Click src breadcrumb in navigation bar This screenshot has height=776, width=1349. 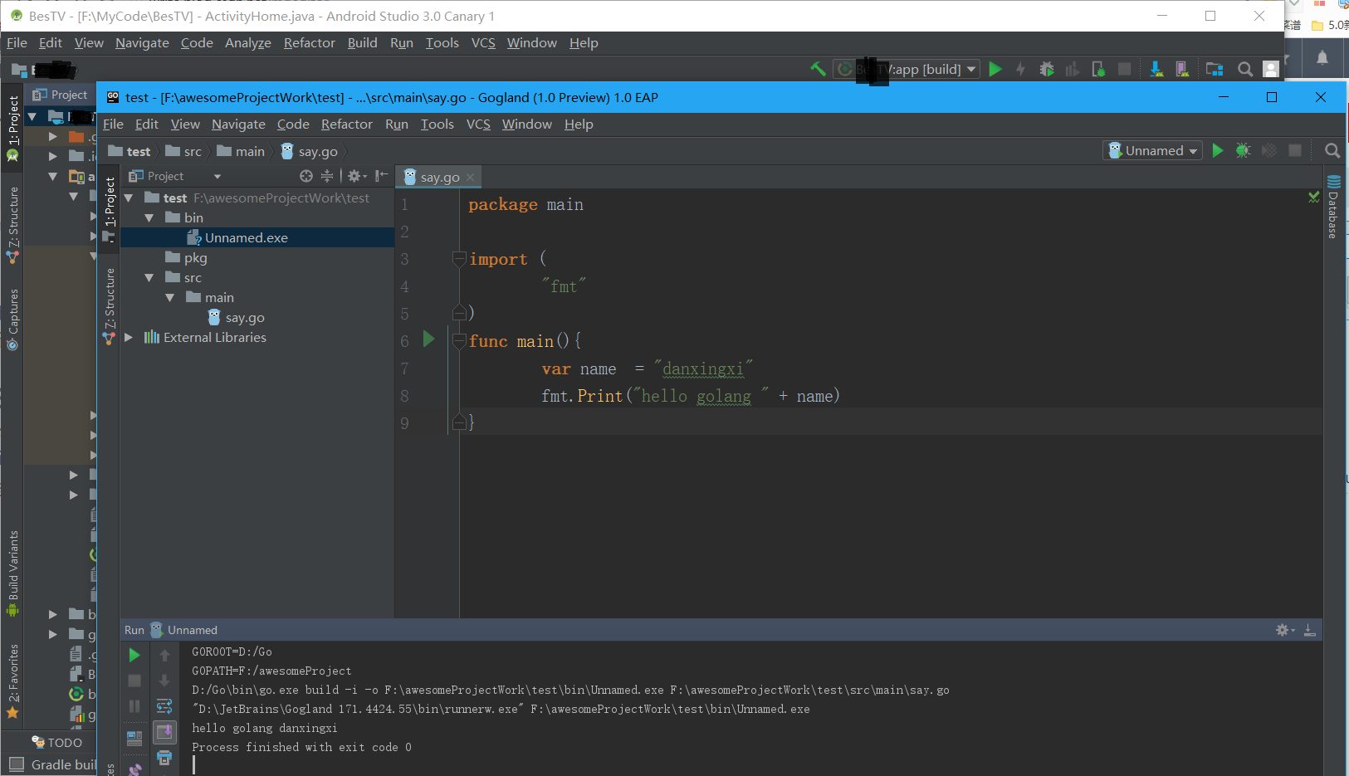pyautogui.click(x=183, y=151)
